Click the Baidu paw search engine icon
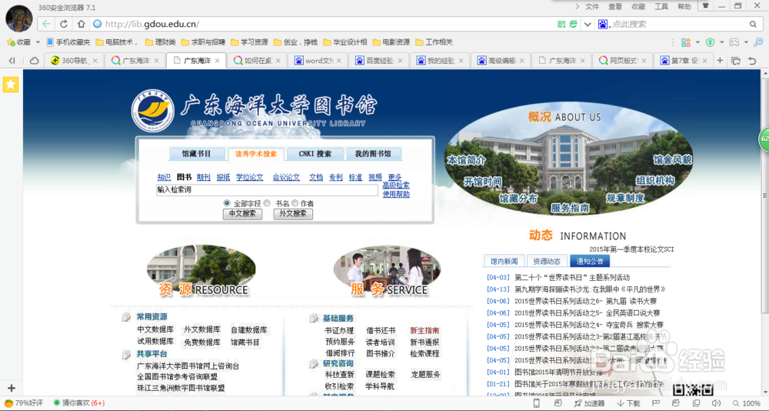The height and width of the screenshot is (411, 769). 603,24
